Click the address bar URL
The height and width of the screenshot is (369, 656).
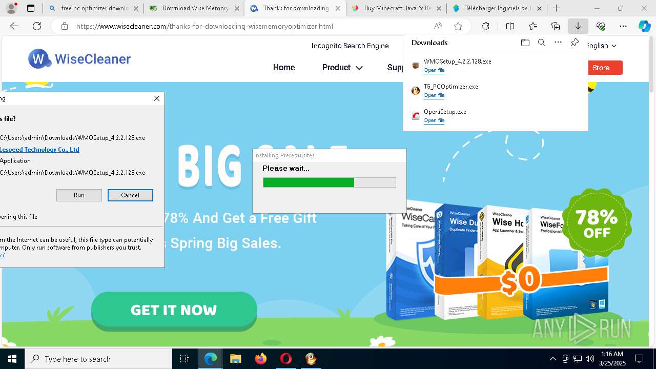pyautogui.click(x=204, y=26)
